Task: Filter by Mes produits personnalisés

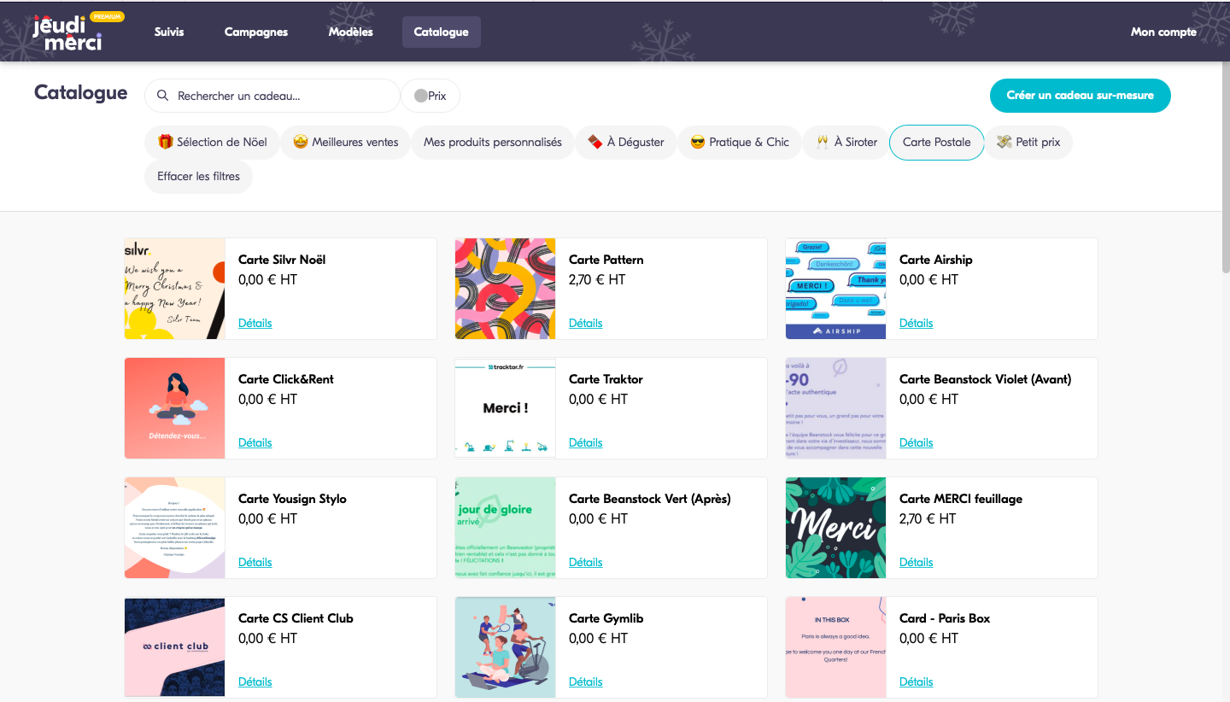Action: (x=493, y=142)
